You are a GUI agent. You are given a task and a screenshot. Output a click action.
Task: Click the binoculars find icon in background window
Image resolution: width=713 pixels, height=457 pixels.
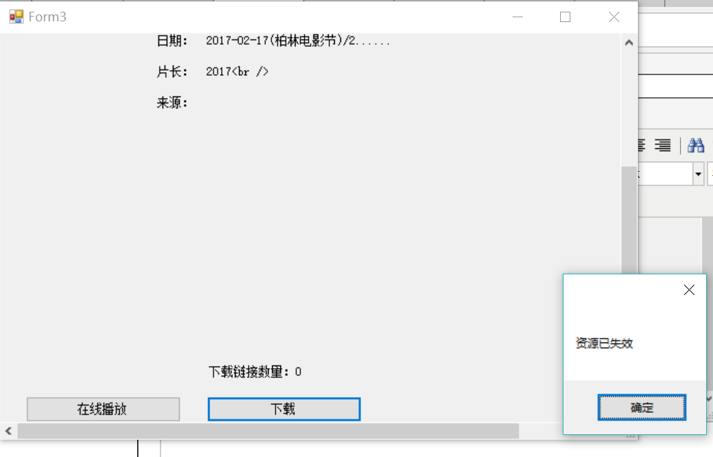696,145
